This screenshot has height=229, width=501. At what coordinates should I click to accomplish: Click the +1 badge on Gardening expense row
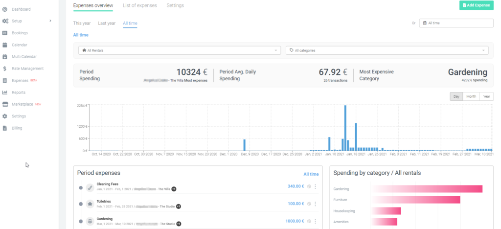tap(179, 224)
